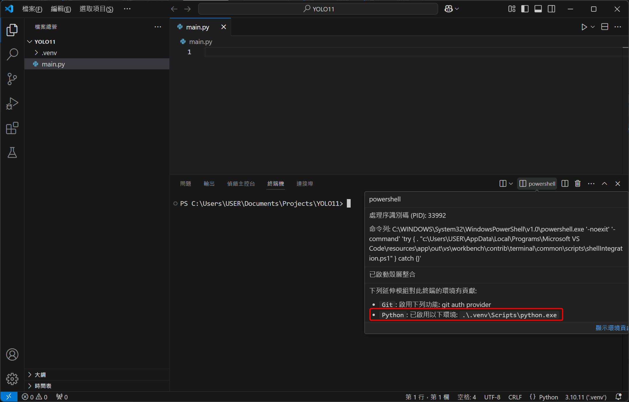Image resolution: width=629 pixels, height=402 pixels.
Task: Open the Source Control view
Action: pyautogui.click(x=12, y=79)
